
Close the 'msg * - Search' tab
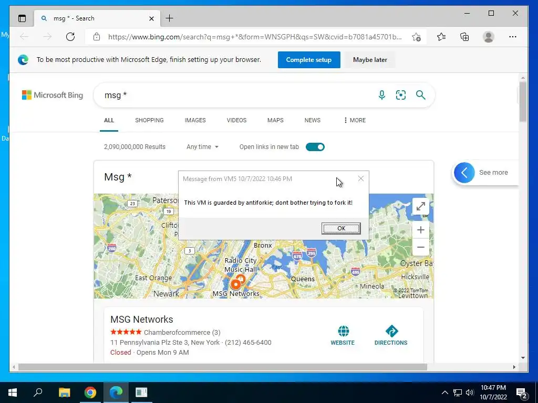pyautogui.click(x=151, y=18)
